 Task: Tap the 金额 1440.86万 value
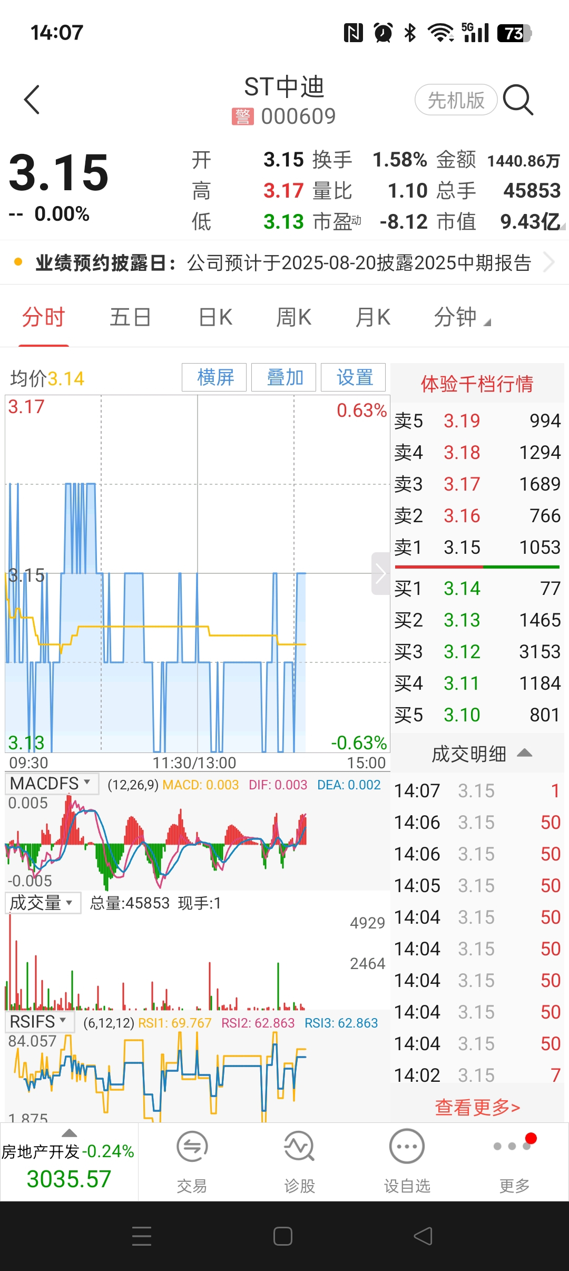pos(523,161)
